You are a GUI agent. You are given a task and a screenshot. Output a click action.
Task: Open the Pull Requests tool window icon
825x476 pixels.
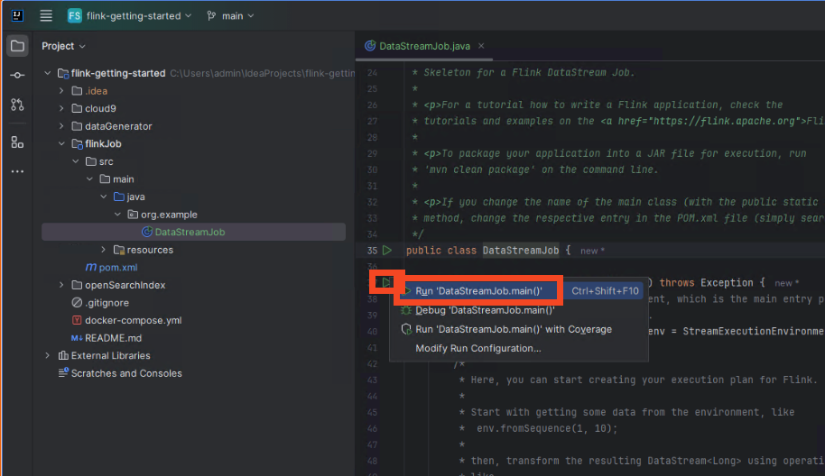tap(17, 105)
